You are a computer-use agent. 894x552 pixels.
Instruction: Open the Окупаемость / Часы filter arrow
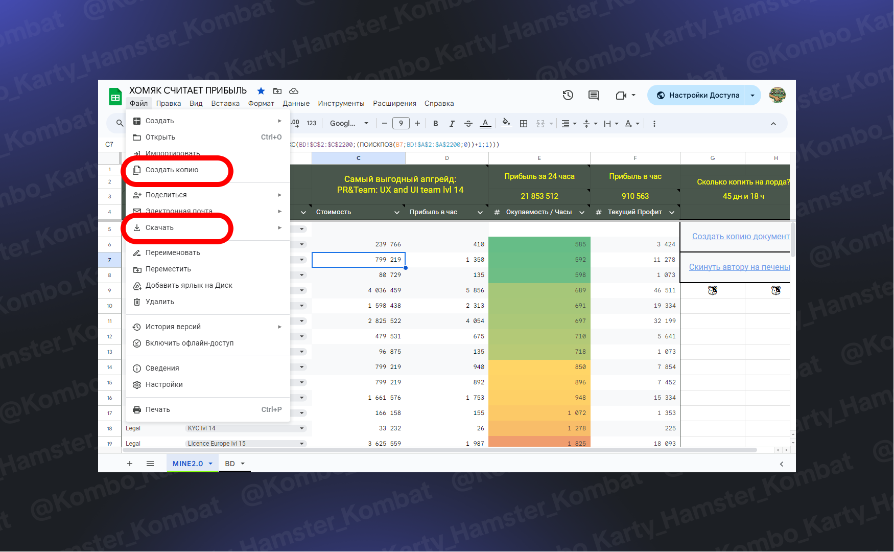point(582,212)
